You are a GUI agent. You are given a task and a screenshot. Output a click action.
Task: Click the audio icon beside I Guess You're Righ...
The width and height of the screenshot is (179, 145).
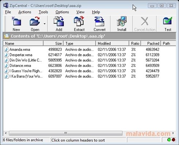point(7,71)
